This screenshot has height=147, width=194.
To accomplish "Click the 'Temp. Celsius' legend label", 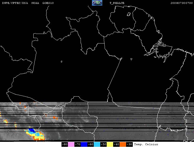I will pos(146,144).
